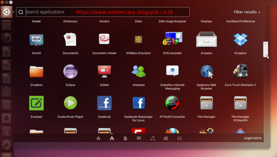Launch the facebook app icon

104,103
